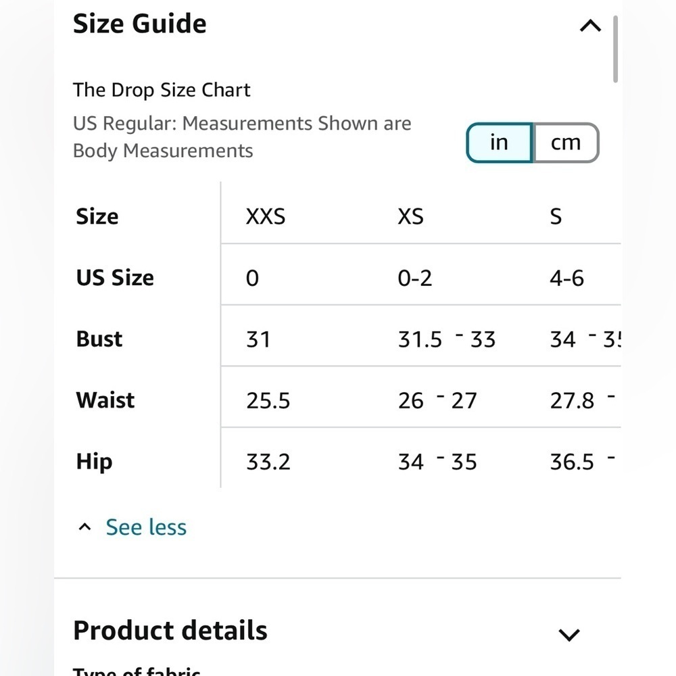
Task: Select inches unit toggle
Action: (x=500, y=143)
